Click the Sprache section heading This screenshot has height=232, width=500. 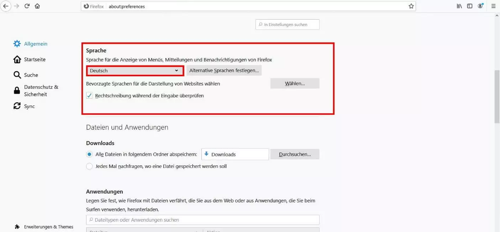(x=96, y=51)
